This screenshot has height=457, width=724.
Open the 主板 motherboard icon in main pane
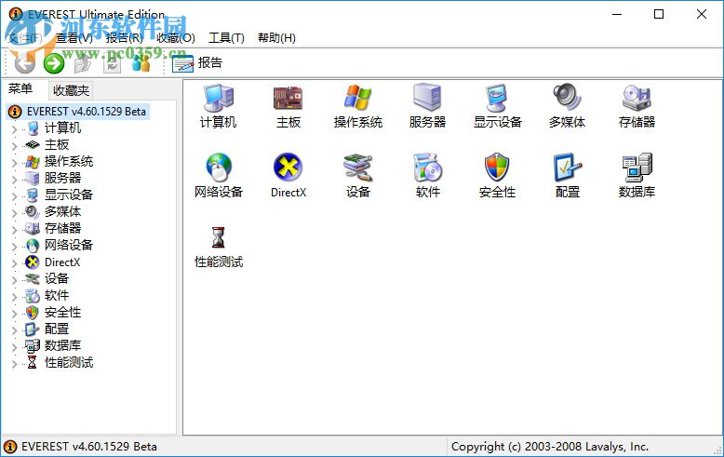coord(288,98)
